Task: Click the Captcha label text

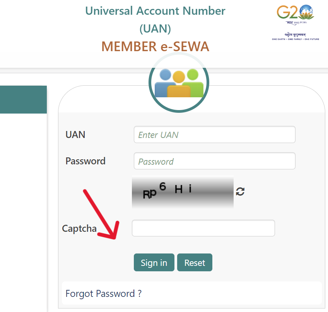Action: [x=79, y=229]
